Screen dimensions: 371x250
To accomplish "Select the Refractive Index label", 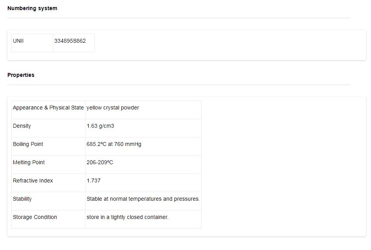I will (x=33, y=181).
